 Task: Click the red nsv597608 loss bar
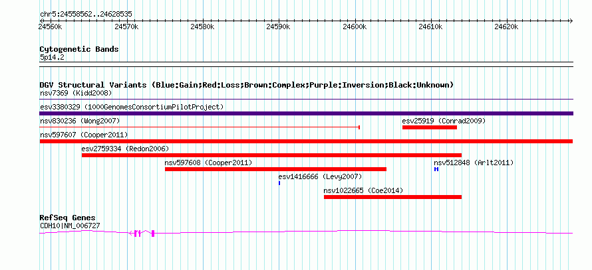click(x=275, y=169)
